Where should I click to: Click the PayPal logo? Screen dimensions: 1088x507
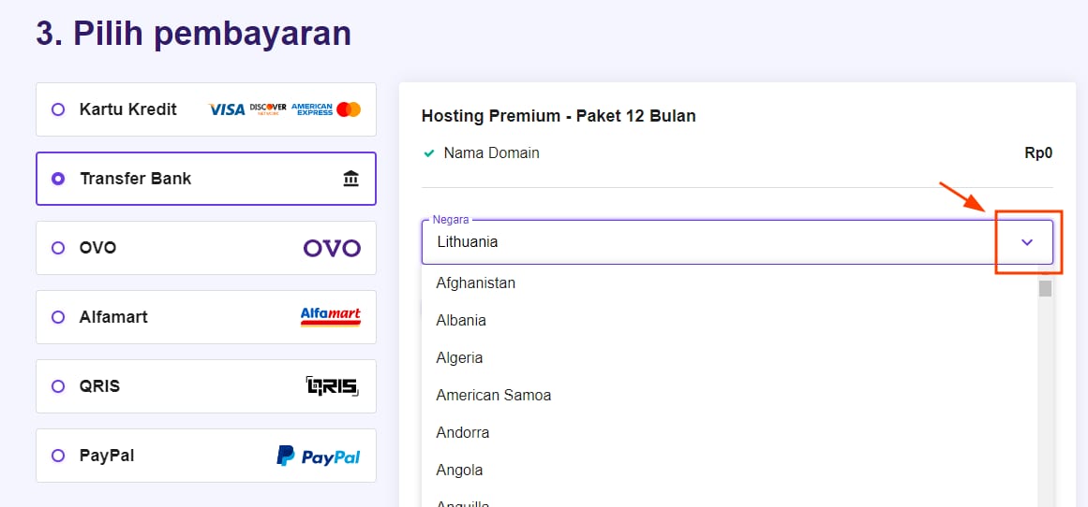[x=319, y=456]
